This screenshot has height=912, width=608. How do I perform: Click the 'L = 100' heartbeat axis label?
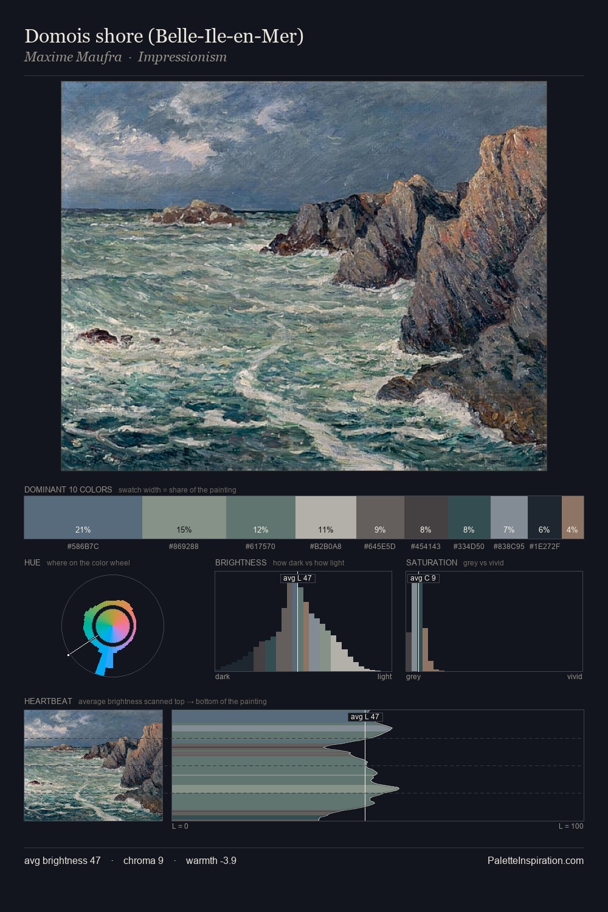coord(571,826)
